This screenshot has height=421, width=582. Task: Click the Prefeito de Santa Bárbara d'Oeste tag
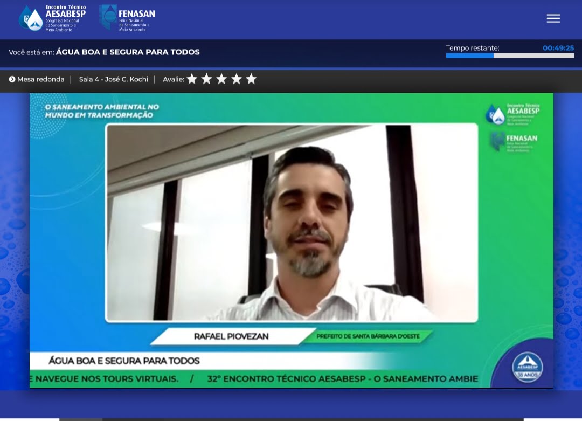pyautogui.click(x=368, y=336)
